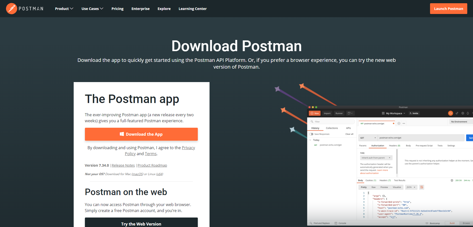The image size is (473, 227).
Task: Open Postman settings via the gear icon
Action: click(x=463, y=113)
